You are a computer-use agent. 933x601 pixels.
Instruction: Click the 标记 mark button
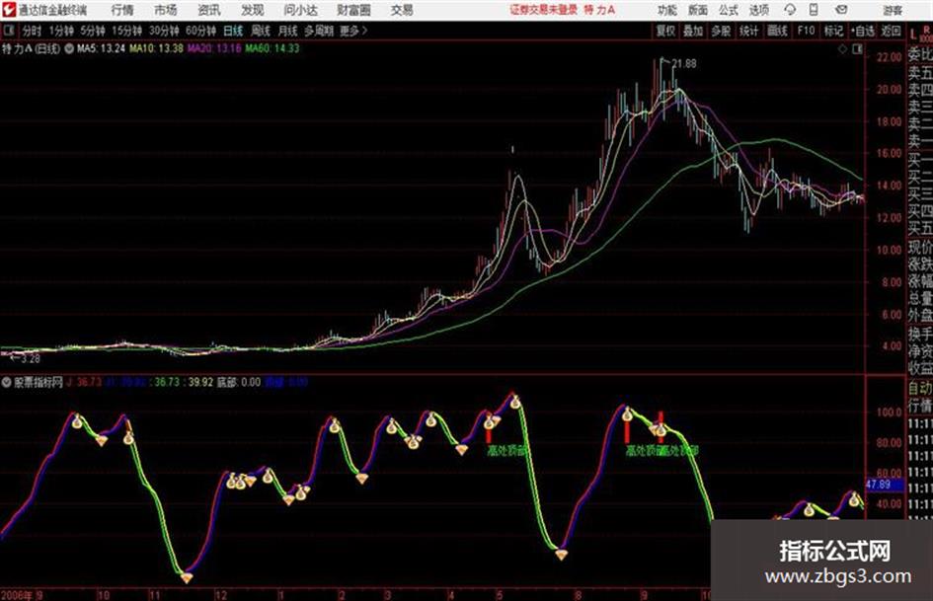tap(833, 31)
